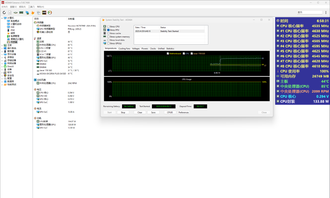Image resolution: width=330 pixels, height=198 pixels.
Task: Click the gauge sensor icon in toolbar
Action: point(50,13)
